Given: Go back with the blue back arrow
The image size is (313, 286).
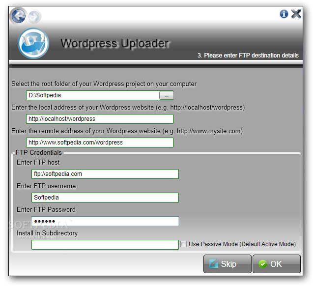Looking at the screenshot, I should [18, 16].
